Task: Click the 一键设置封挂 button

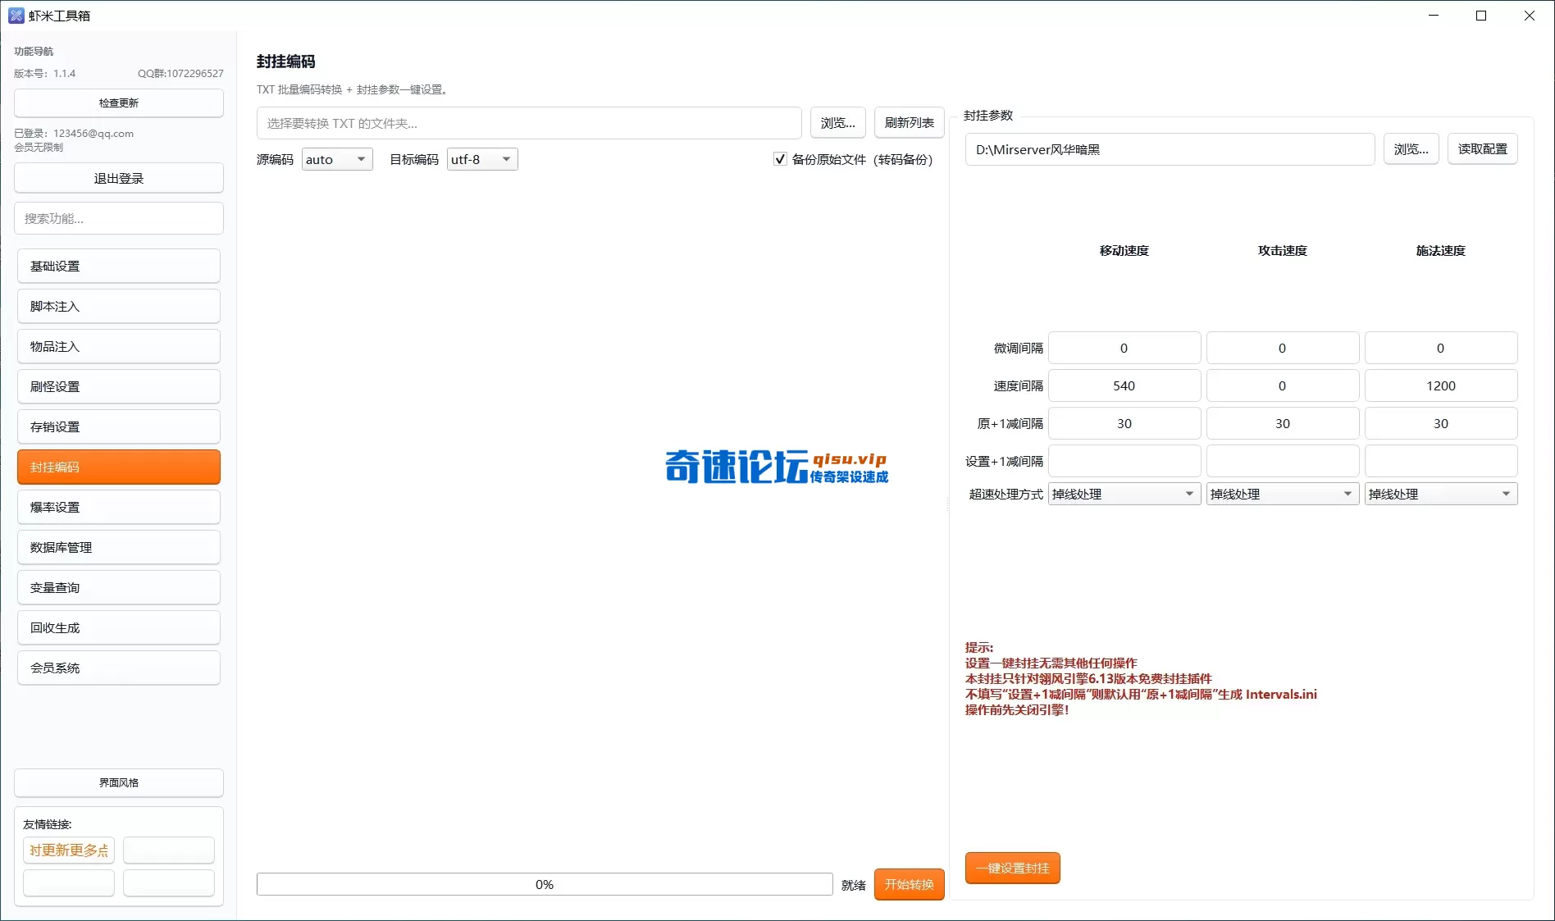Action: point(1012,868)
